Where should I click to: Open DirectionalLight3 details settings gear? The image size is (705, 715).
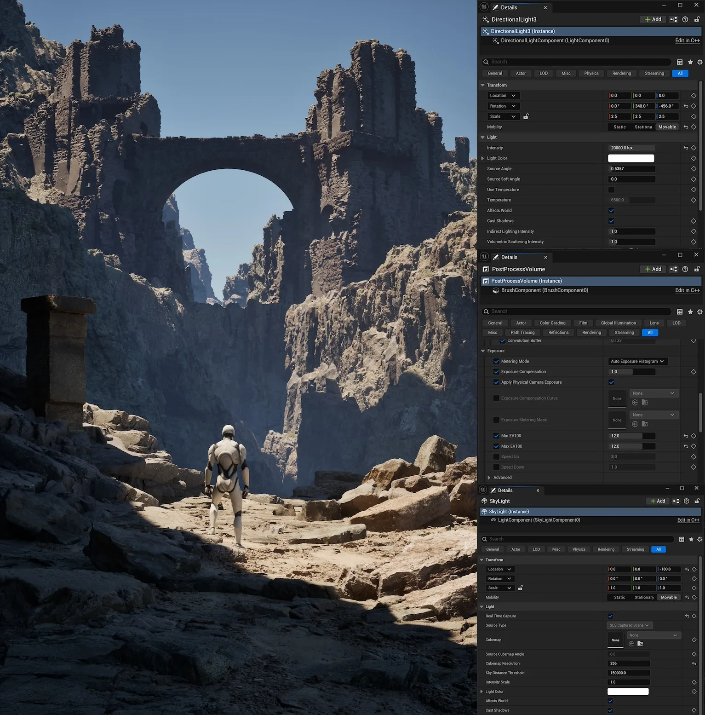pos(699,62)
